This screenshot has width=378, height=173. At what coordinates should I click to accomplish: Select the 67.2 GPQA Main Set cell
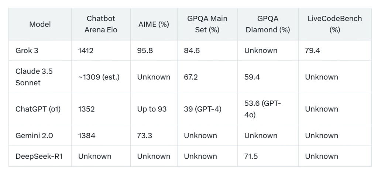coord(192,77)
